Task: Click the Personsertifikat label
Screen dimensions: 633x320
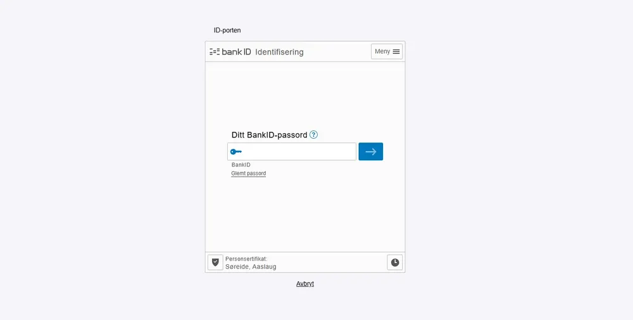Action: (246, 259)
